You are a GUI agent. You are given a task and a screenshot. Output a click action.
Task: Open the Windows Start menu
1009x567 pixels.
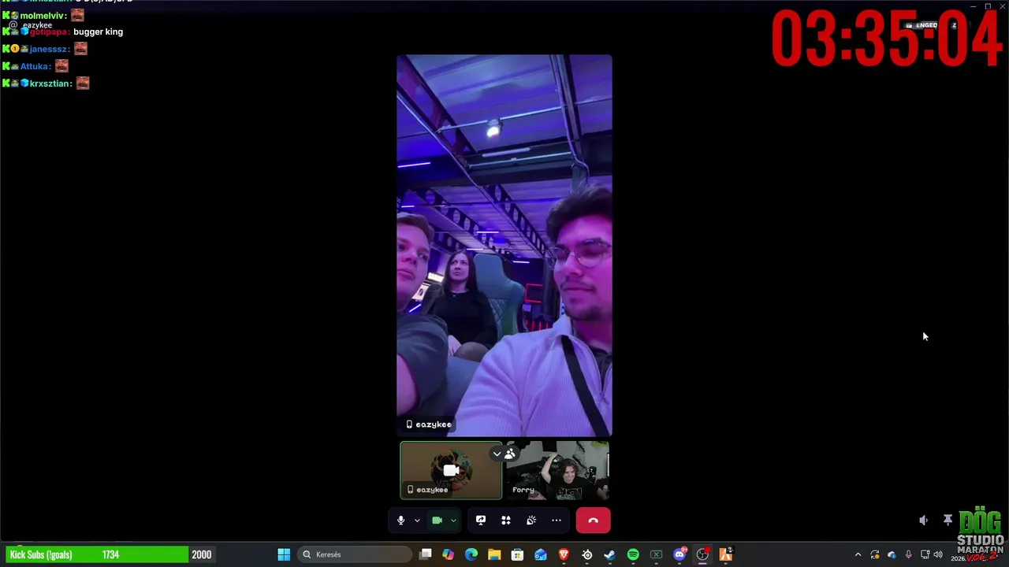pyautogui.click(x=284, y=554)
